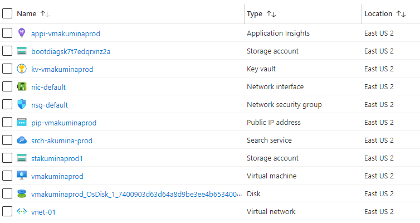Toggle the checkbox next to vnet-01
The width and height of the screenshot is (420, 223).
(x=7, y=212)
